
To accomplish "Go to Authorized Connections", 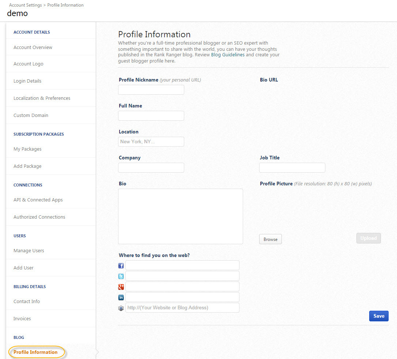I will tap(39, 217).
